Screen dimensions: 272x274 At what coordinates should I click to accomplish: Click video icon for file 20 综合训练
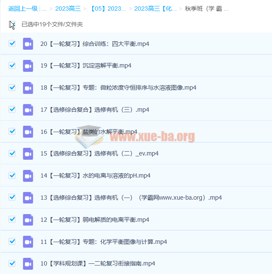tap(28, 44)
